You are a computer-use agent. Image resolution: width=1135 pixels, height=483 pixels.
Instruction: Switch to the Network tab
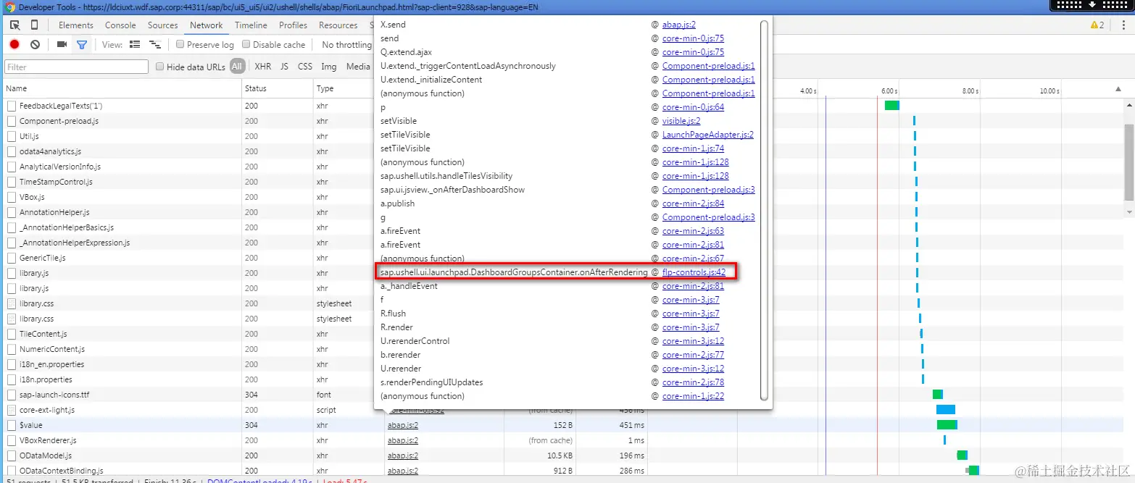click(207, 25)
